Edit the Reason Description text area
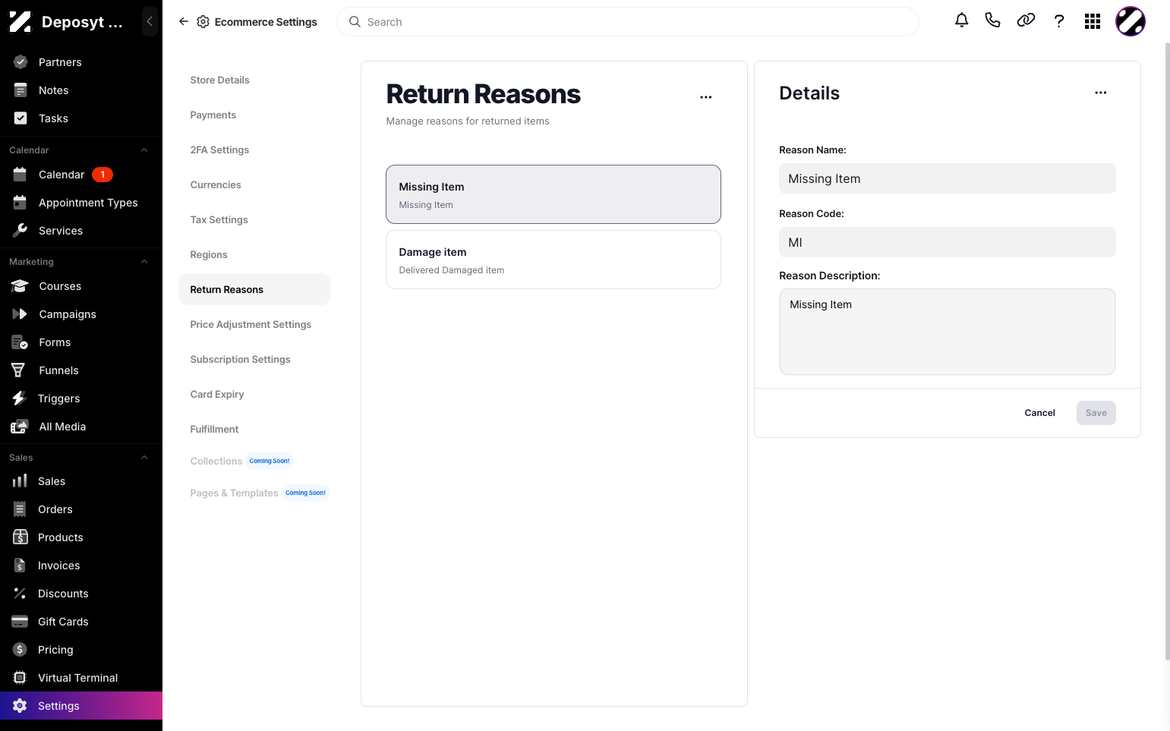The width and height of the screenshot is (1170, 731). 948,332
